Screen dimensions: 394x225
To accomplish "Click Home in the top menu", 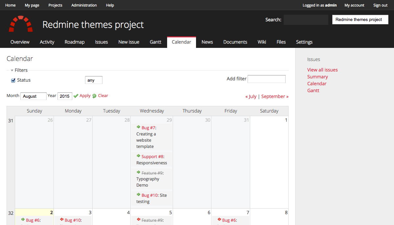I will point(11,5).
